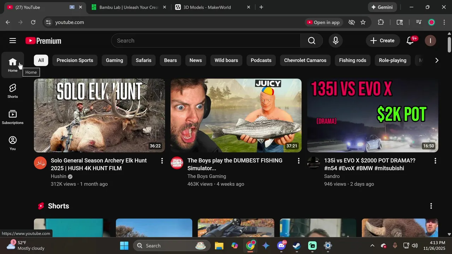Viewport: 452px width, 254px height.
Task: Select the Bears chip
Action: pos(170,60)
